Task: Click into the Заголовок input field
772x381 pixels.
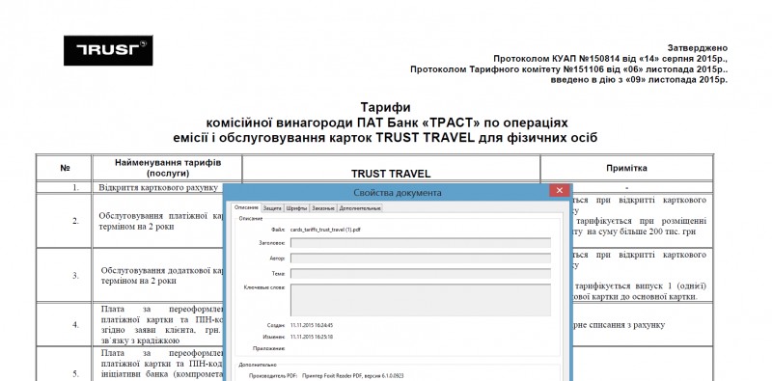Action: 421,243
